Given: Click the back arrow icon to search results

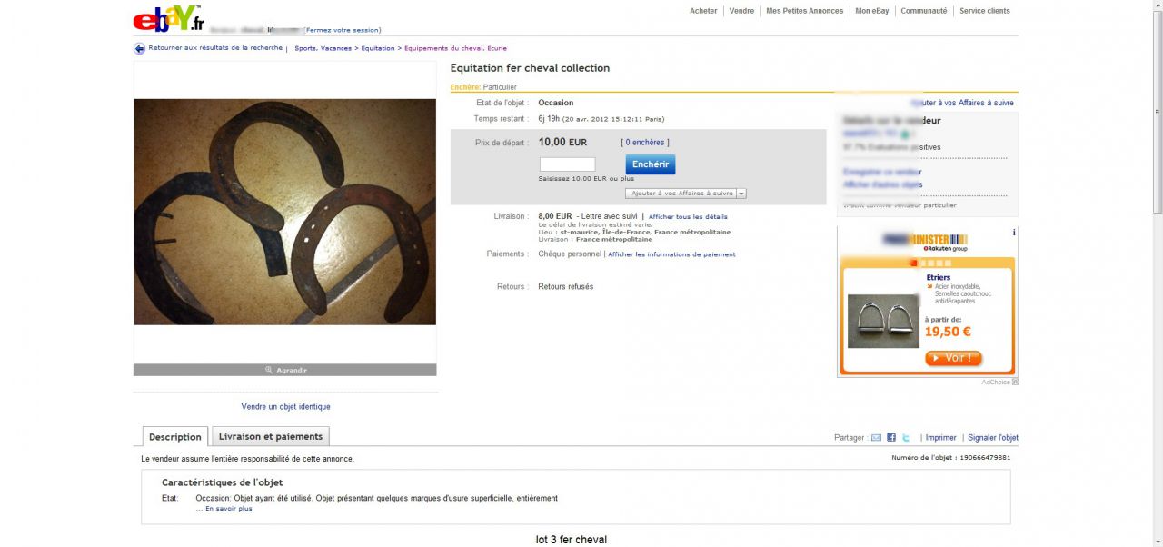Looking at the screenshot, I should pos(140,48).
